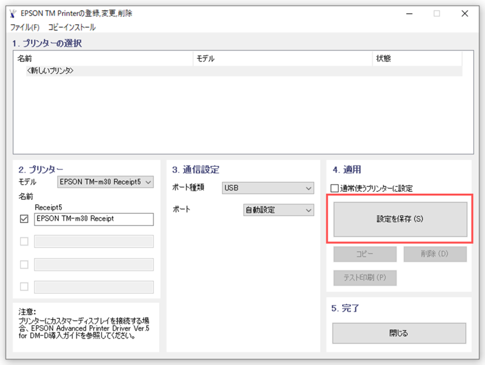Image resolution: width=485 pixels, height=365 pixels.
Task: Click the モデル column header
Action: coord(283,58)
